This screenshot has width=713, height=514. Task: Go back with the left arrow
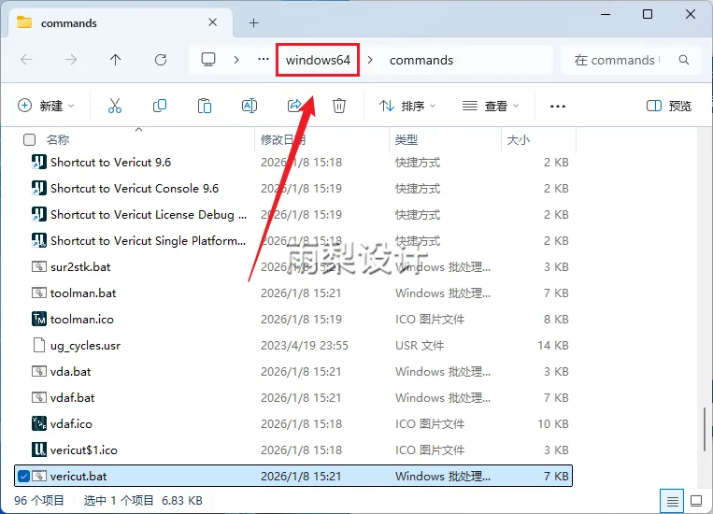tap(26, 60)
